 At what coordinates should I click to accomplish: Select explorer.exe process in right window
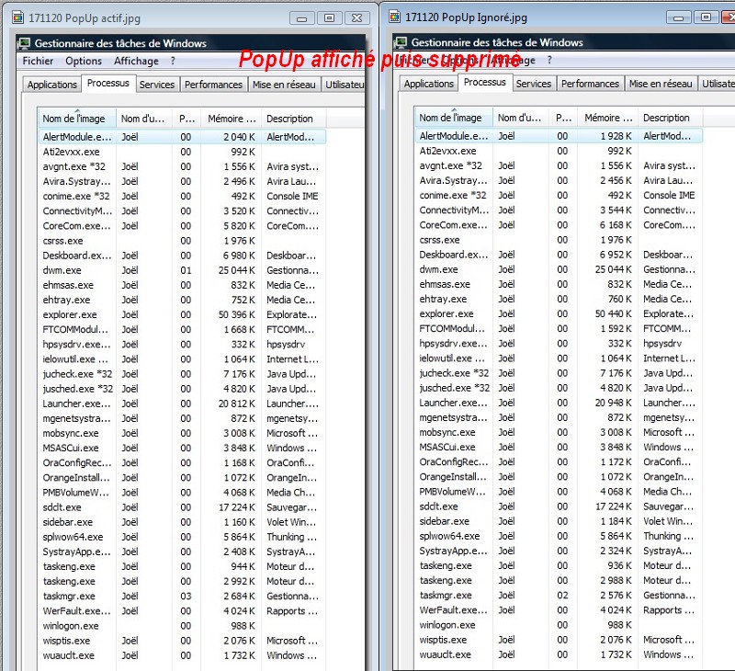[559, 313]
